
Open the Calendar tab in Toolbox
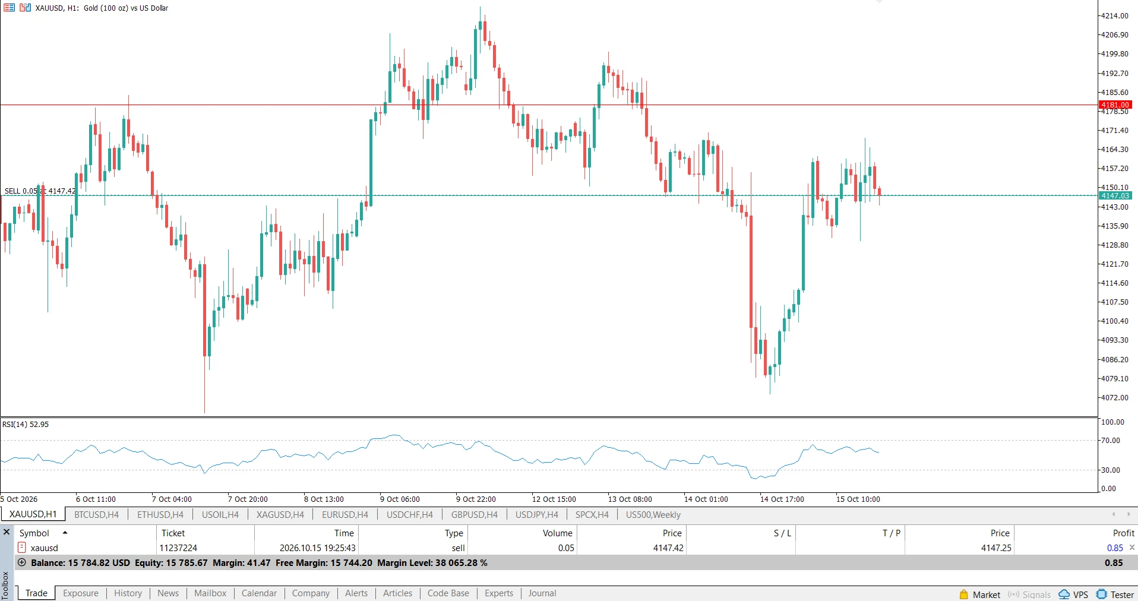[259, 593]
